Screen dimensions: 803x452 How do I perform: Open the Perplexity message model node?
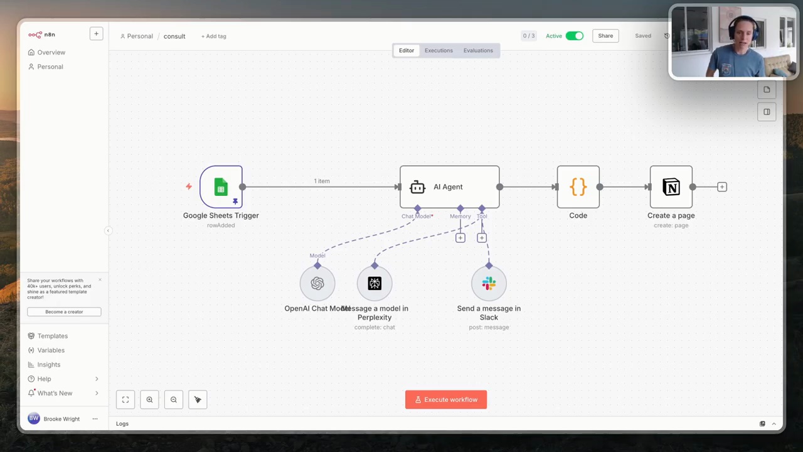click(375, 284)
